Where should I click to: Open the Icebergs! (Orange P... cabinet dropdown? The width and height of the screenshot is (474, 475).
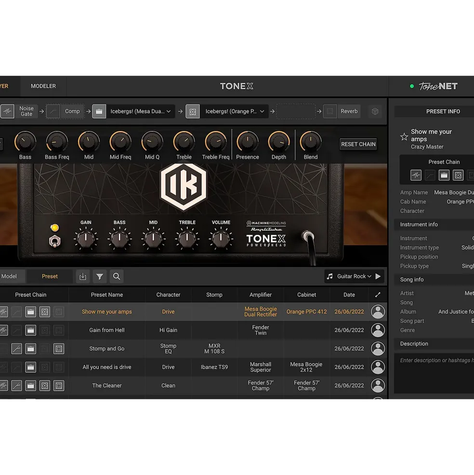(234, 111)
